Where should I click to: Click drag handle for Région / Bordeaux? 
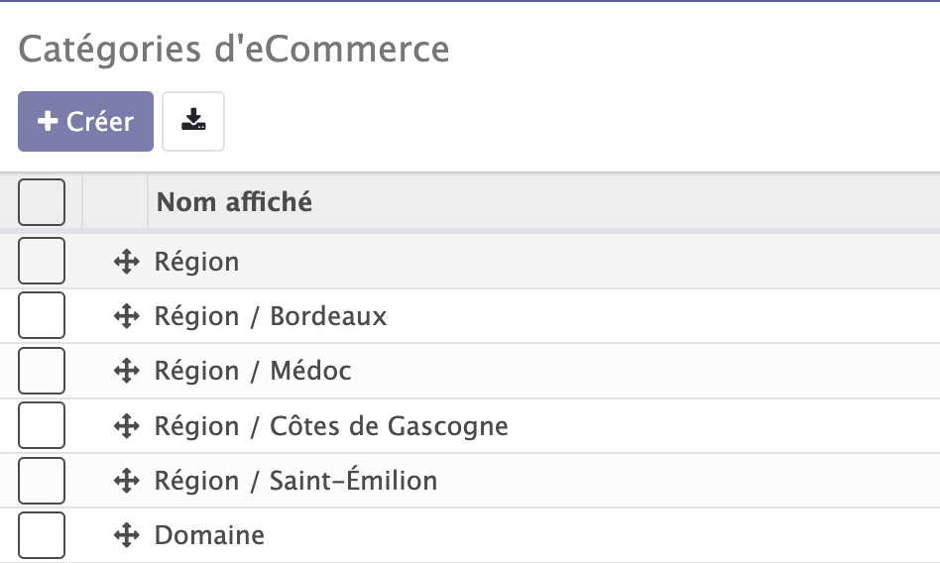[x=126, y=316]
